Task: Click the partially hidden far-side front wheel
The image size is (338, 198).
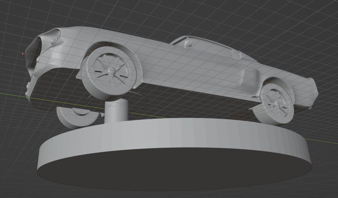Action: click(78, 118)
